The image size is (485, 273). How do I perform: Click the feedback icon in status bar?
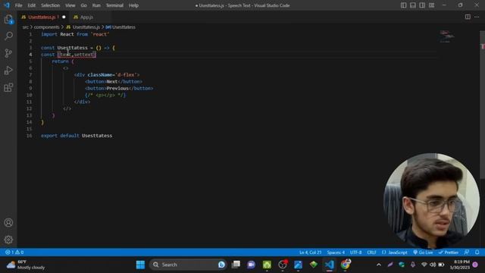[x=467, y=253]
